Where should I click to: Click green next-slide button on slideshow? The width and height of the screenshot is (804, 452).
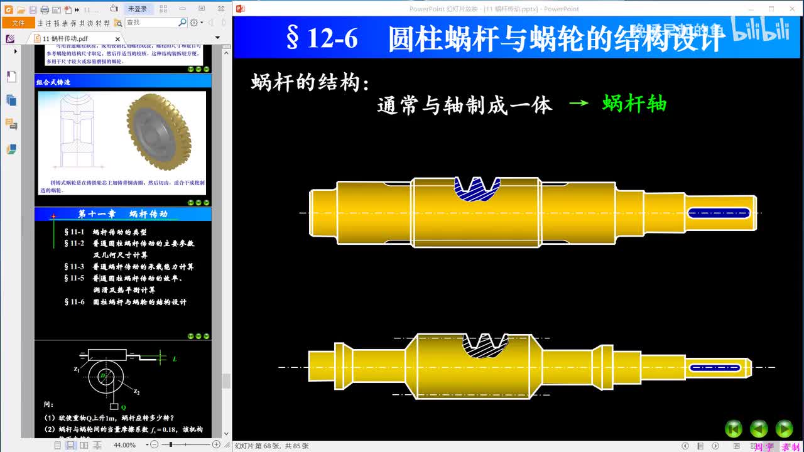(x=784, y=429)
